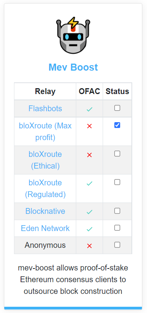Check the Blocknative relay status box
Screen dimensions: 147x313
click(117, 211)
